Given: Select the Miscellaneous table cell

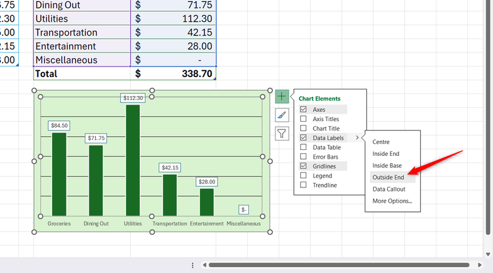Looking at the screenshot, I should (82, 60).
